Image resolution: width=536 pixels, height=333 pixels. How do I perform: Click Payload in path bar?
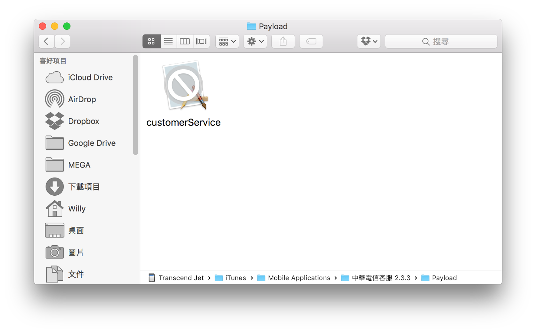(x=445, y=278)
